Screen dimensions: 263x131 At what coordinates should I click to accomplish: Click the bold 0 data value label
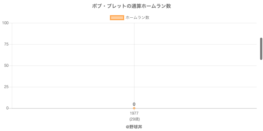point(134,104)
